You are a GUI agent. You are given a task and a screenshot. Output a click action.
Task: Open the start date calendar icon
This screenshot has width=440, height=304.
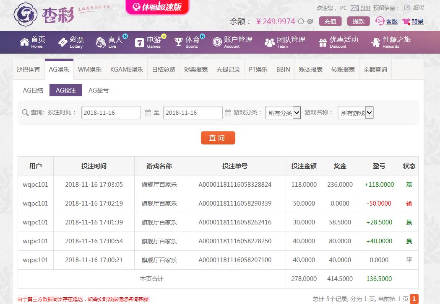(x=148, y=113)
